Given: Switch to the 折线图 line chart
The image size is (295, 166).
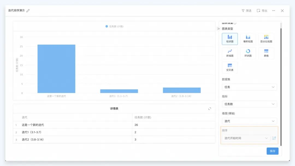Looking at the screenshot, I should pos(230,53).
